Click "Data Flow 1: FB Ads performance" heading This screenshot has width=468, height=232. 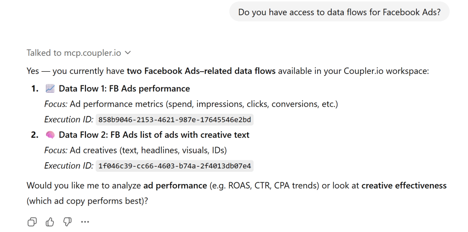[124, 89]
